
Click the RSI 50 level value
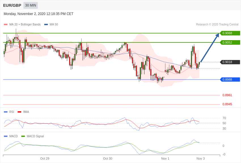(x=224, y=123)
